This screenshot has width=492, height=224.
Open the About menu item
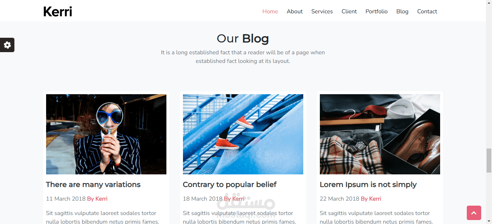pyautogui.click(x=295, y=12)
